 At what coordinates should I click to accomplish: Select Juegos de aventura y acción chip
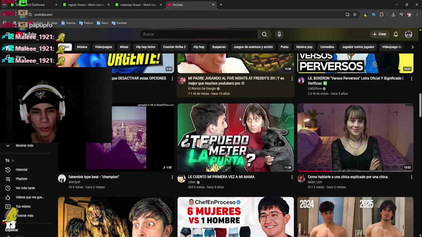253,47
